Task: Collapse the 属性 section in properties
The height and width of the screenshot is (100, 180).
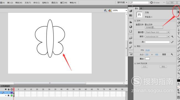Action: coord(135,46)
